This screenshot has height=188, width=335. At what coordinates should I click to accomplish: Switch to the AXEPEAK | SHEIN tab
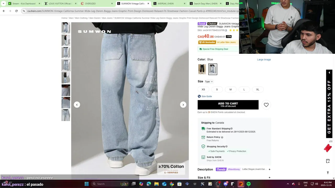click(x=169, y=4)
